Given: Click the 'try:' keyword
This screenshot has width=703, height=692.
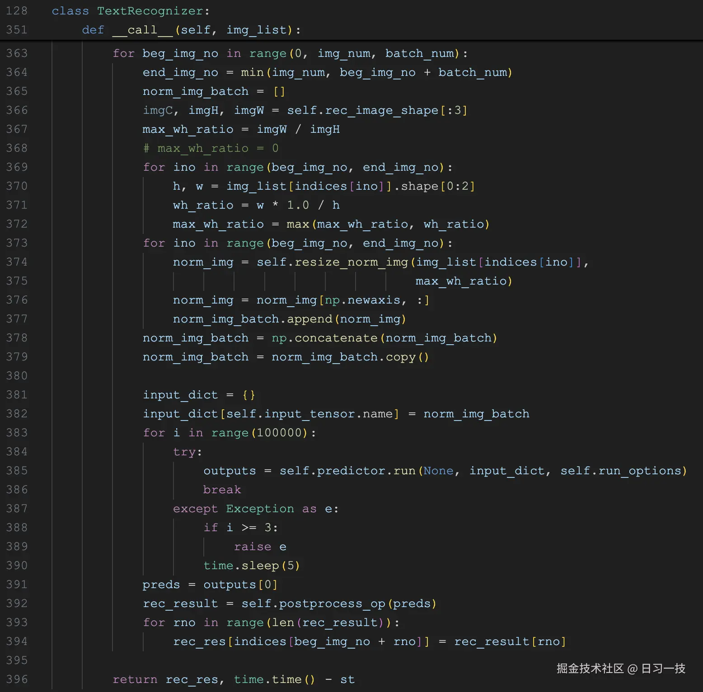Looking at the screenshot, I should (x=187, y=452).
